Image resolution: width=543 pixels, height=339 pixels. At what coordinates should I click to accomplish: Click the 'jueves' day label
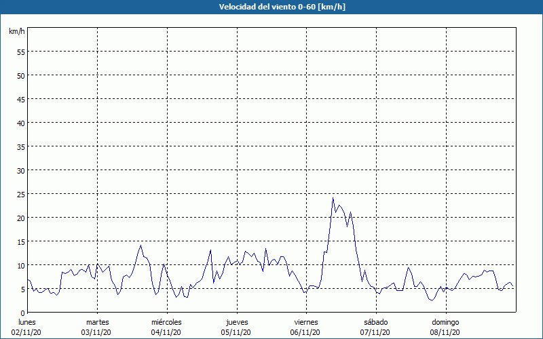(x=237, y=322)
